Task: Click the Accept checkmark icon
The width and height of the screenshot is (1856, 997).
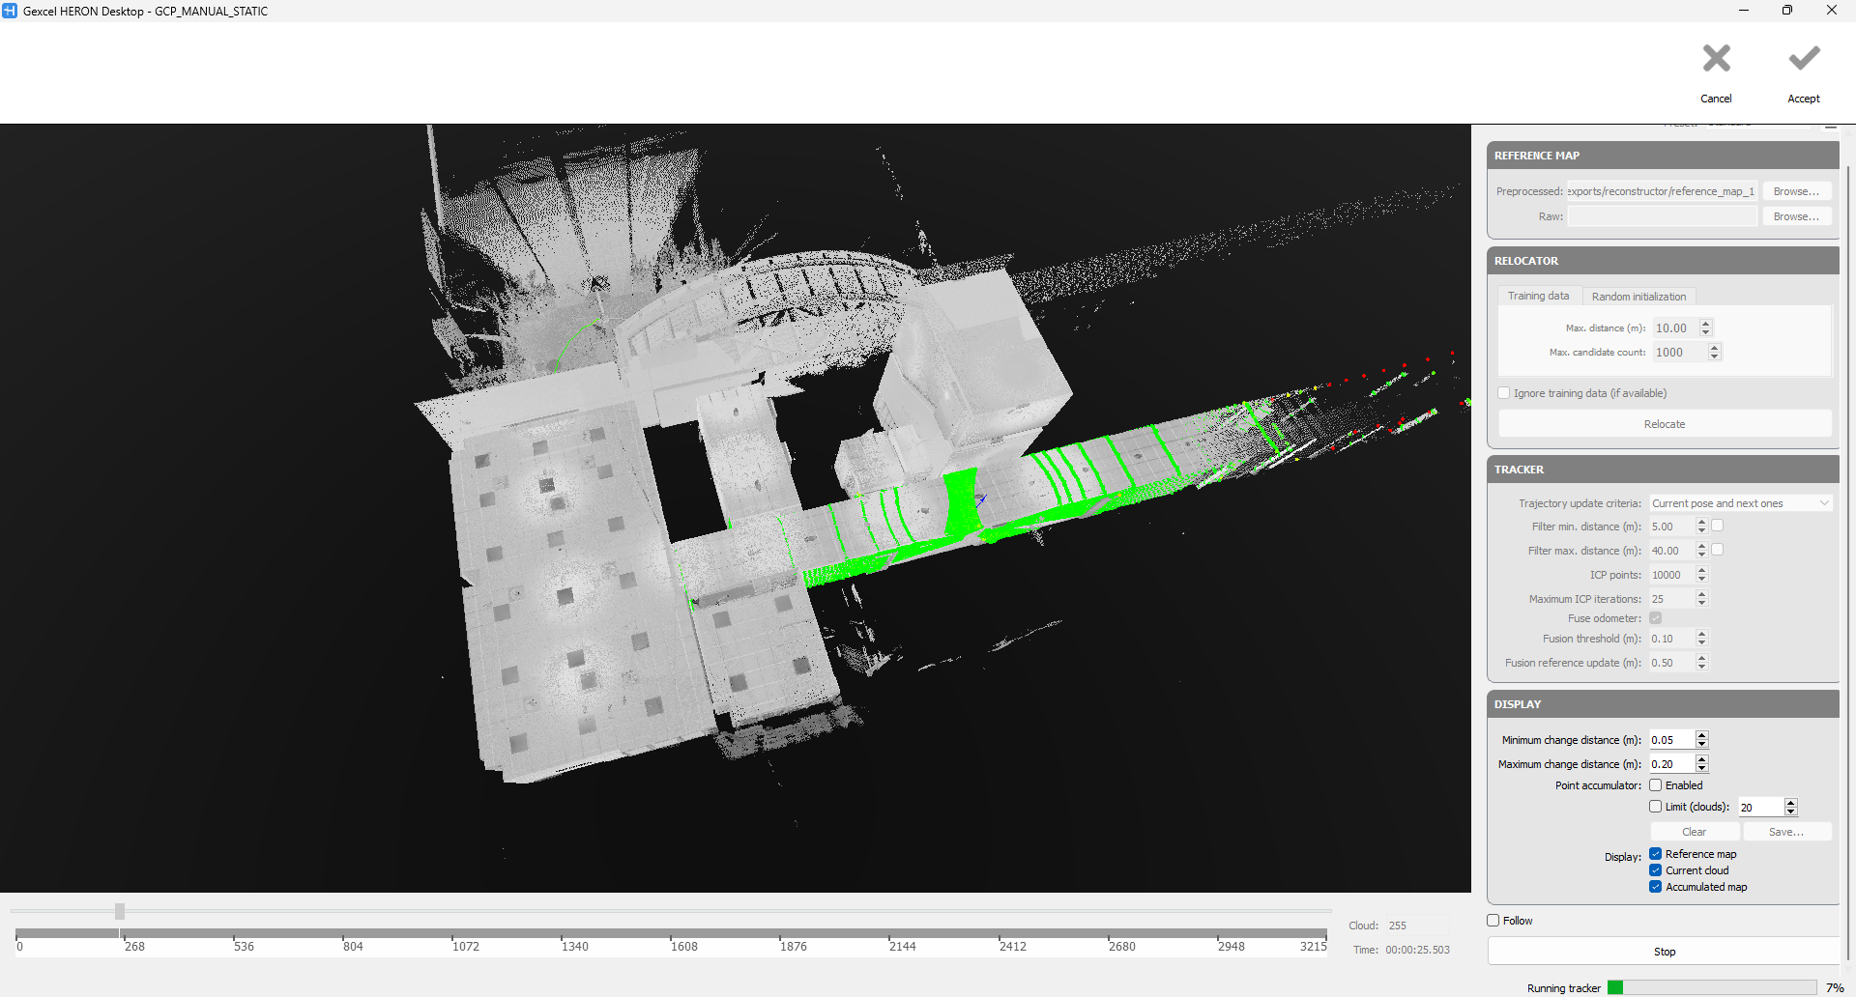Action: 1803,60
